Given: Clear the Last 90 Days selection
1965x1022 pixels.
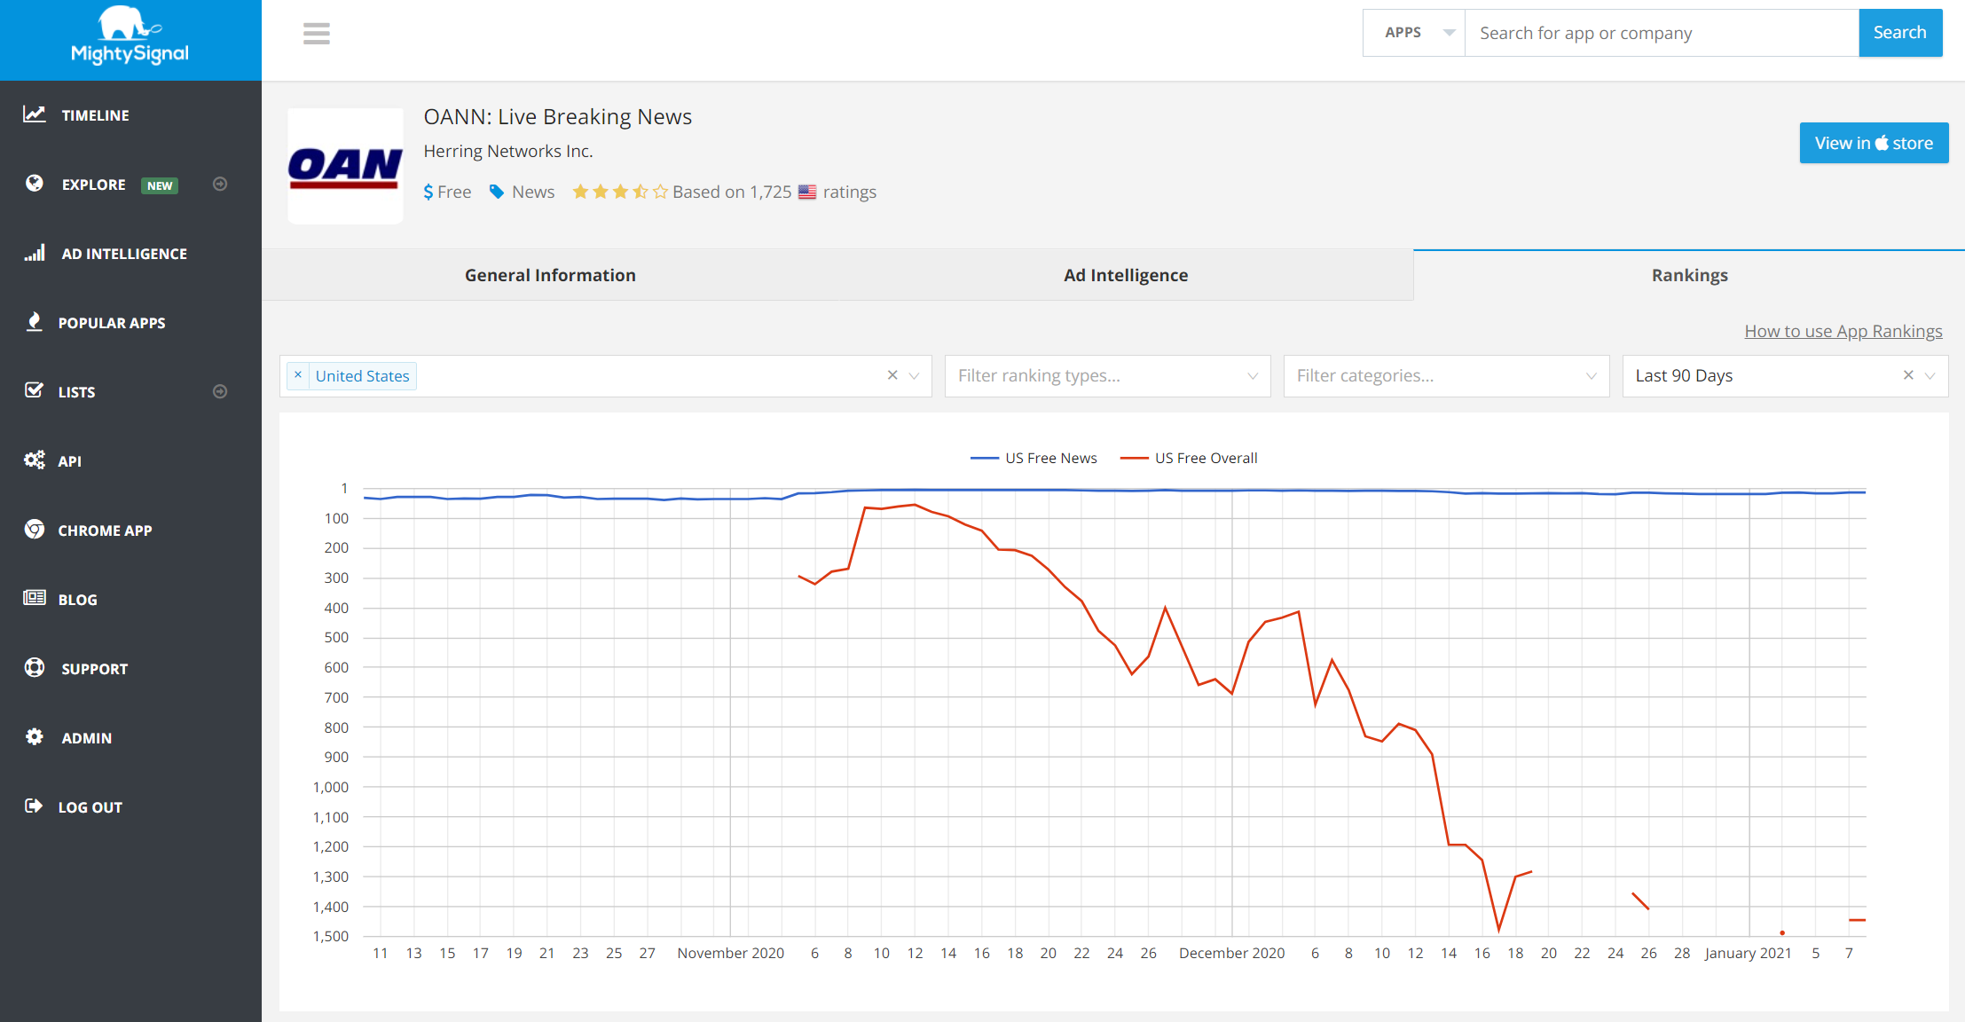Looking at the screenshot, I should [x=1908, y=375].
